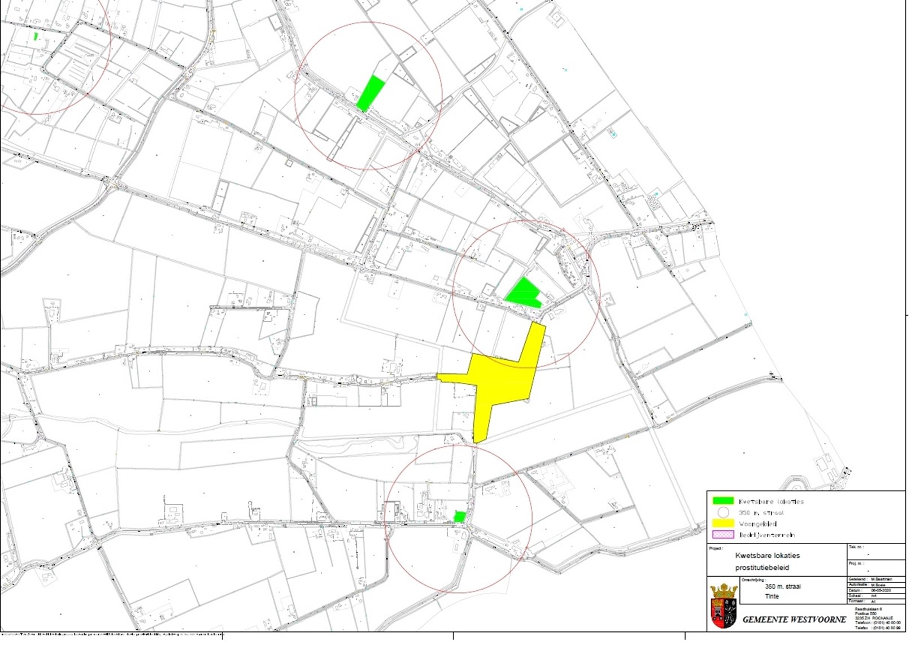Click the 'GEMEENTE WESTVOORNE' title text
Image resolution: width=915 pixels, height=645 pixels.
795,620
